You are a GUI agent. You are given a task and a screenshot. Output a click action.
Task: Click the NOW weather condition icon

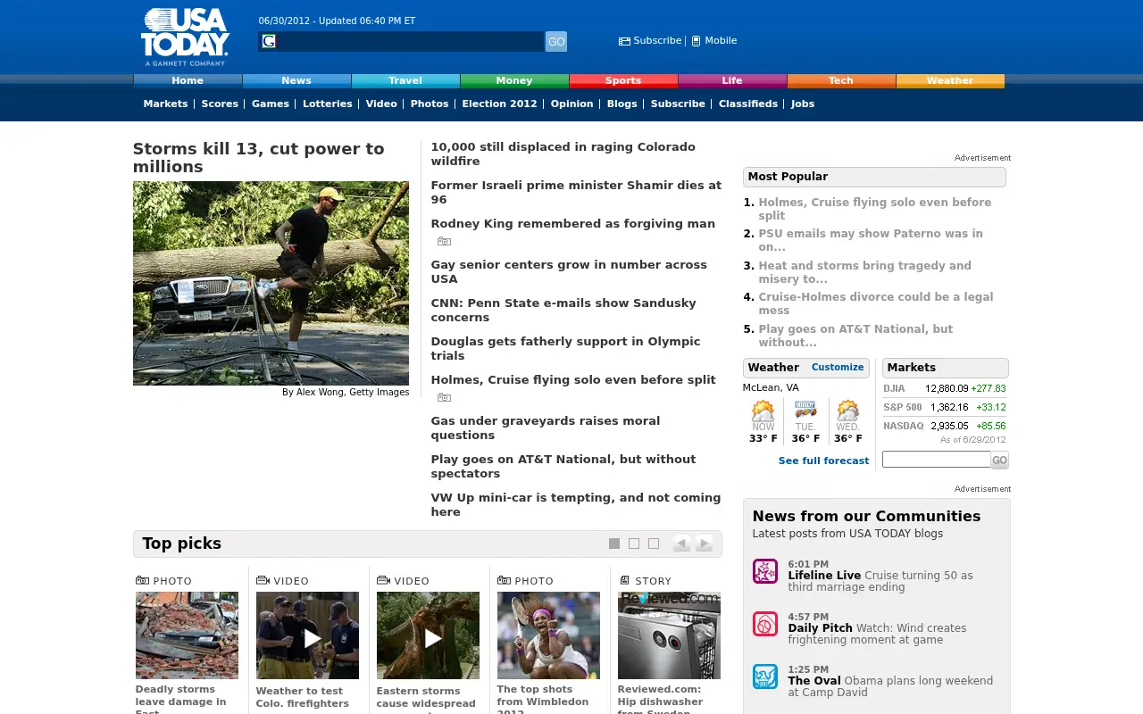click(763, 411)
